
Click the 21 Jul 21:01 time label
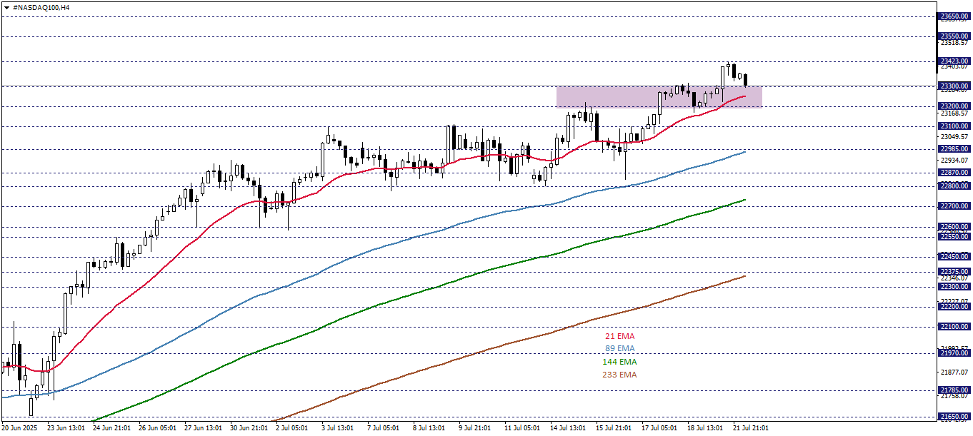coord(752,429)
